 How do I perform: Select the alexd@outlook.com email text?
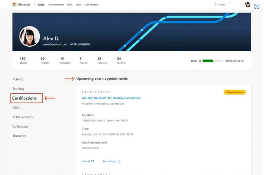pyautogui.click(x=55, y=44)
